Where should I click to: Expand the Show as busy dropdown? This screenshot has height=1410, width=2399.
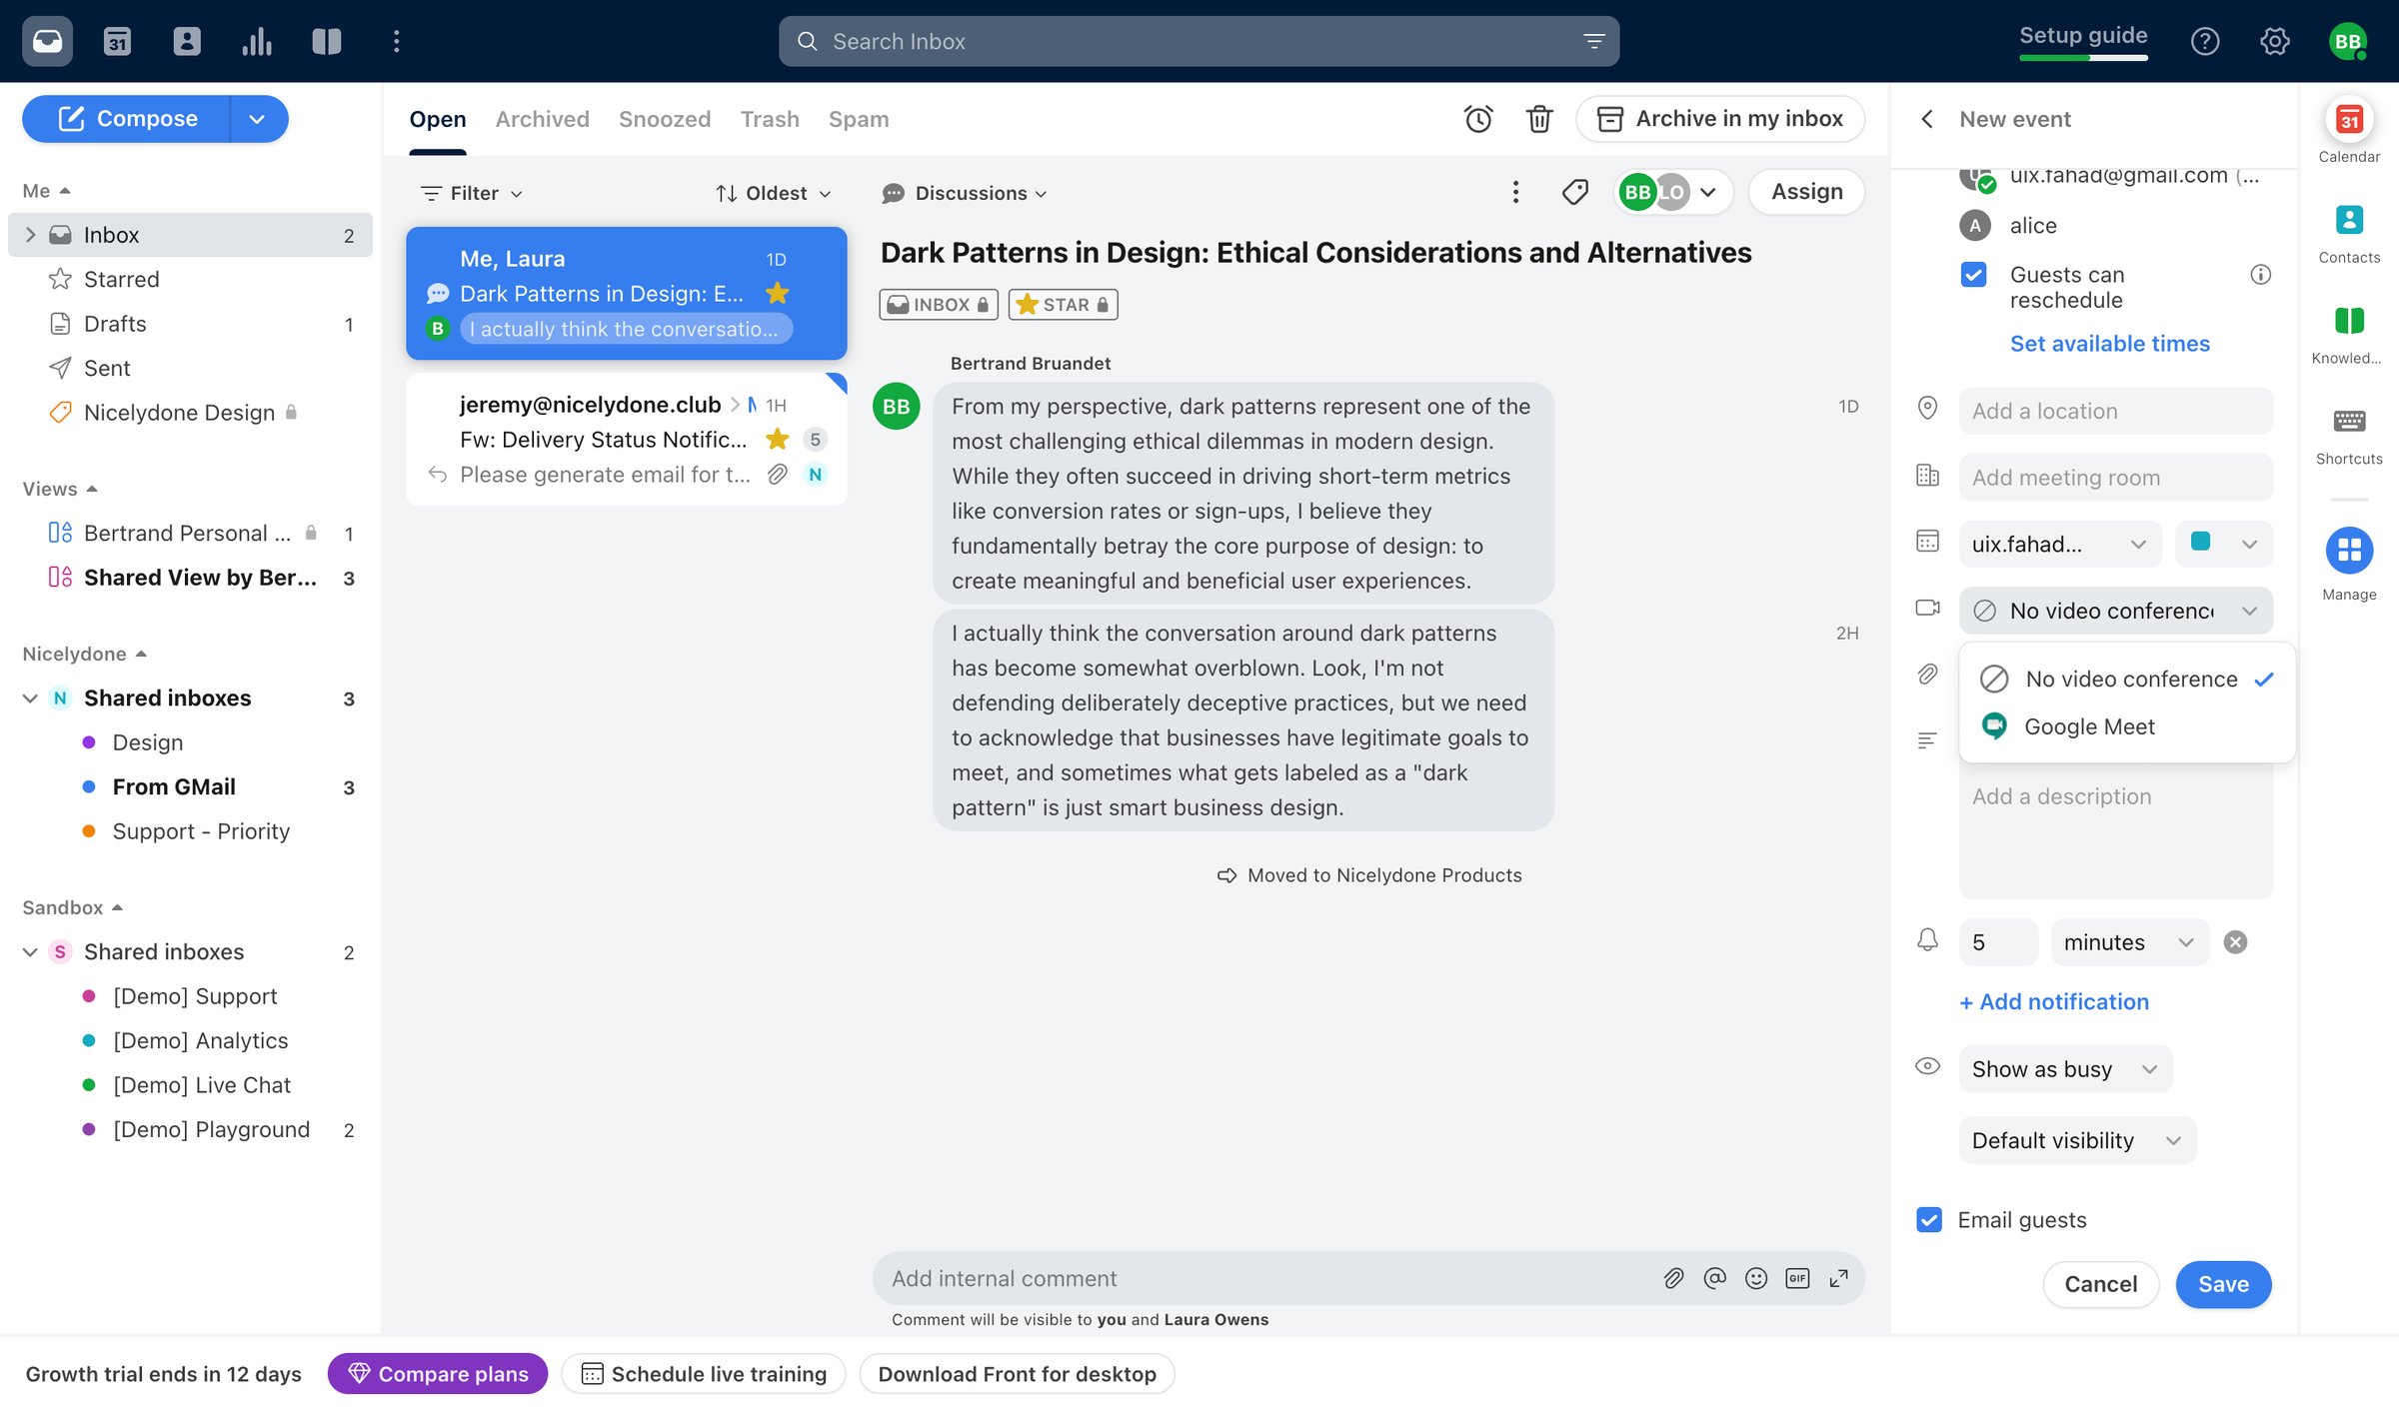[x=2065, y=1069]
